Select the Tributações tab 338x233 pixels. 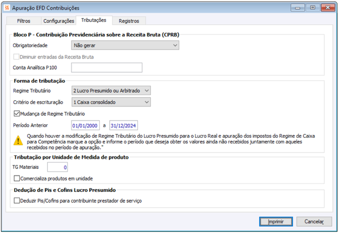pos(94,20)
